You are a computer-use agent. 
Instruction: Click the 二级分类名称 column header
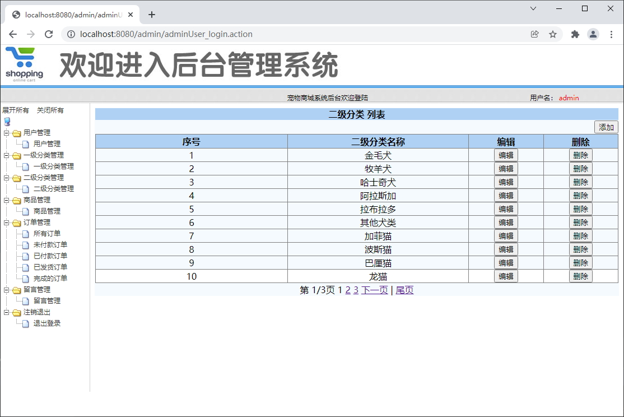[x=378, y=142]
